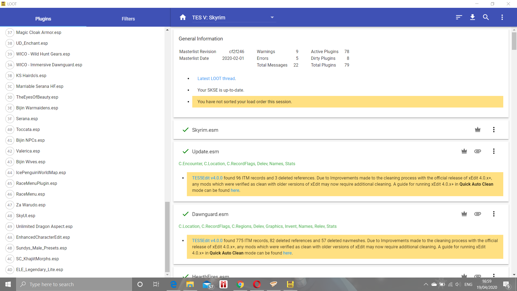Click the attachment icon on Dawnguard.esm card
The height and width of the screenshot is (291, 517).
[478, 214]
